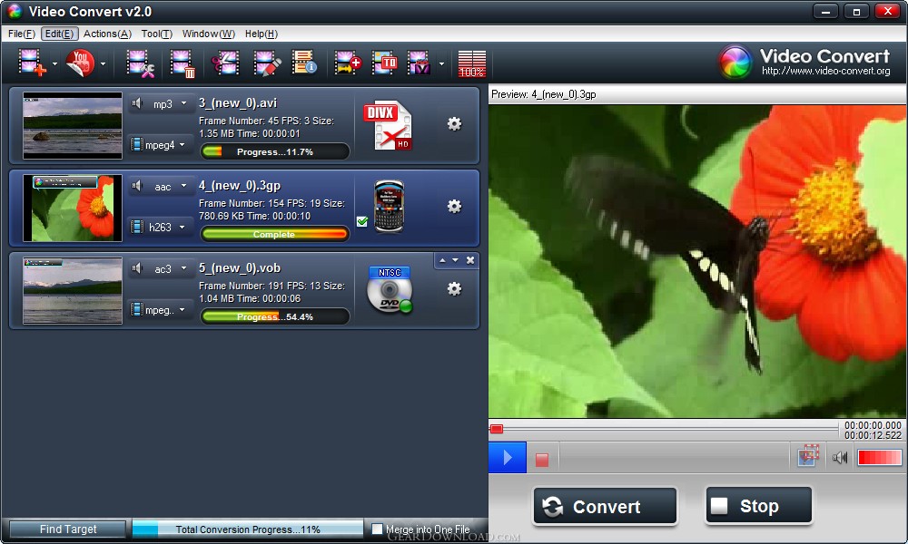Select the 5_(new_0).vob video thumbnail
This screenshot has width=908, height=544.
tap(73, 291)
